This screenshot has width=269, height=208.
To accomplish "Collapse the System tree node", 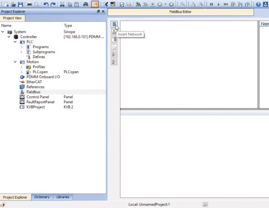I will tap(3, 32).
